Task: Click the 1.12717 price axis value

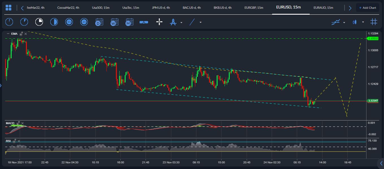Action: click(x=373, y=67)
